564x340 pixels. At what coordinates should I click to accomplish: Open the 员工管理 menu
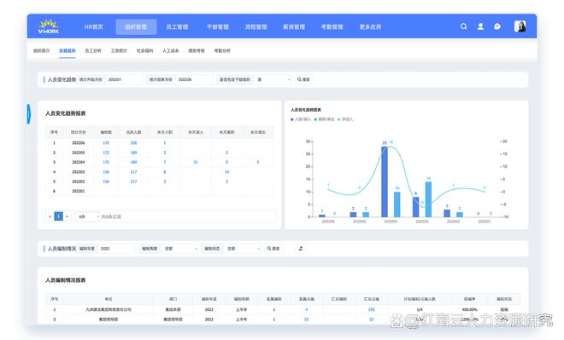click(x=177, y=27)
